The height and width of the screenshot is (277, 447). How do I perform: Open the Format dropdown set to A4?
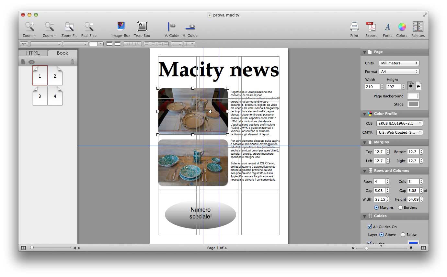pos(399,72)
